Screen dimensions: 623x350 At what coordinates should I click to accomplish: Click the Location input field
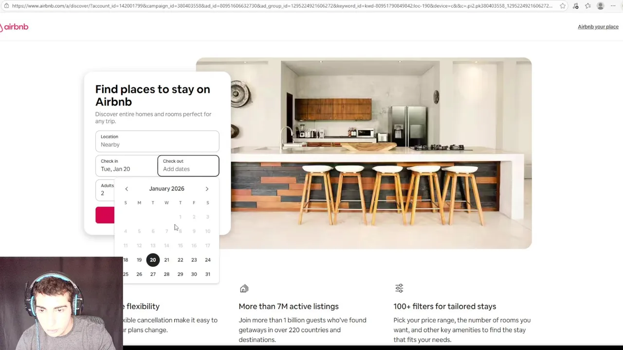(157, 141)
